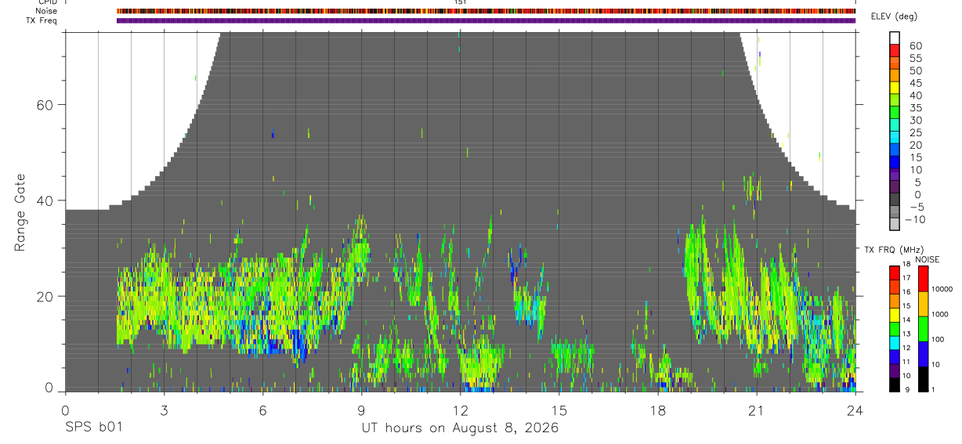
Task: Click the 21 tick label on UT axis
Action: point(756,410)
